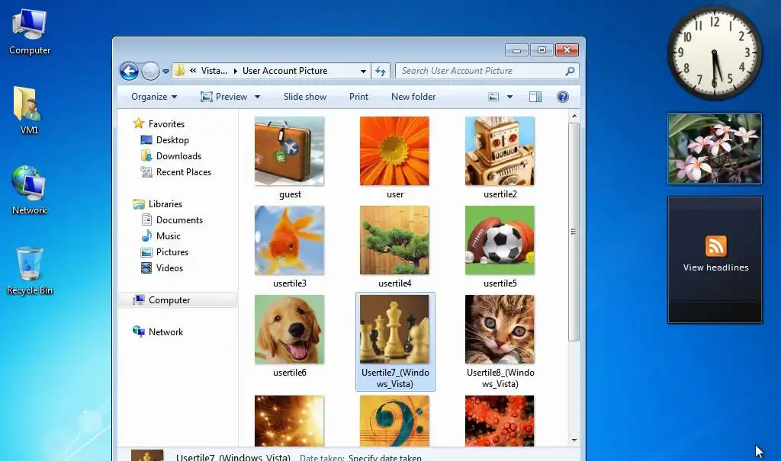Select Favorites in navigation pane

pos(166,124)
